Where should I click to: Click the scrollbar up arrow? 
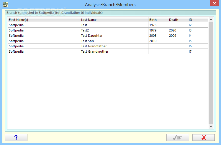click(x=211, y=19)
